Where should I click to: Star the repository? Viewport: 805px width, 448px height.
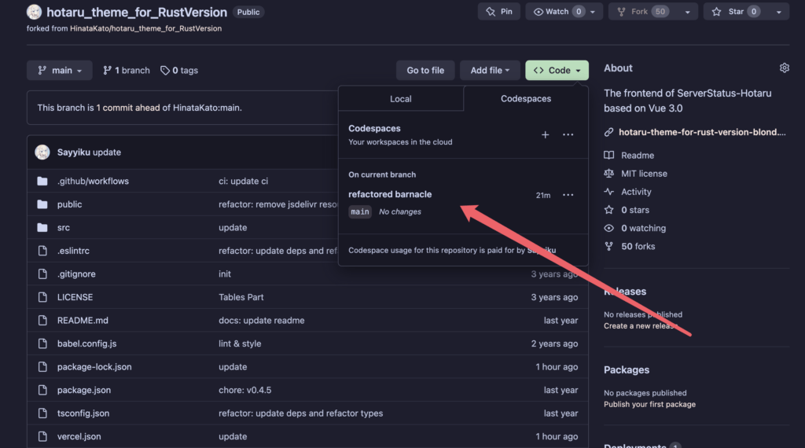735,11
